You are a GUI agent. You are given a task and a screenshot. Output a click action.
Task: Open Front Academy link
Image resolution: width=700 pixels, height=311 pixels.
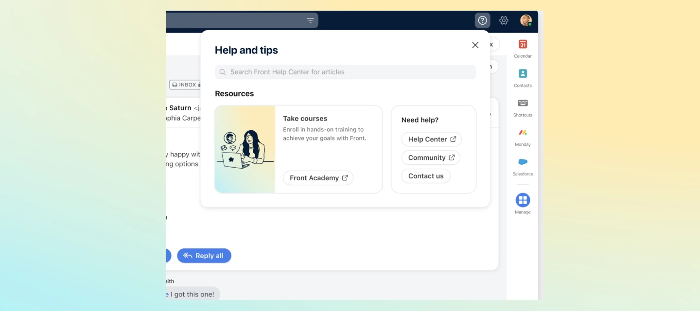pos(318,178)
